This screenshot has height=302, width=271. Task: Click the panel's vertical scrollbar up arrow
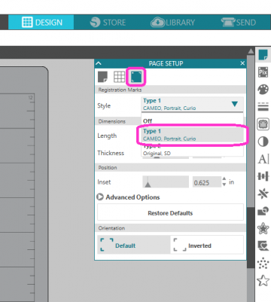pos(251,51)
